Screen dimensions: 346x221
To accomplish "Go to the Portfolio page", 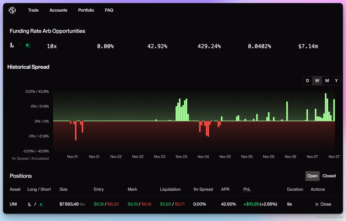I will tap(86, 10).
